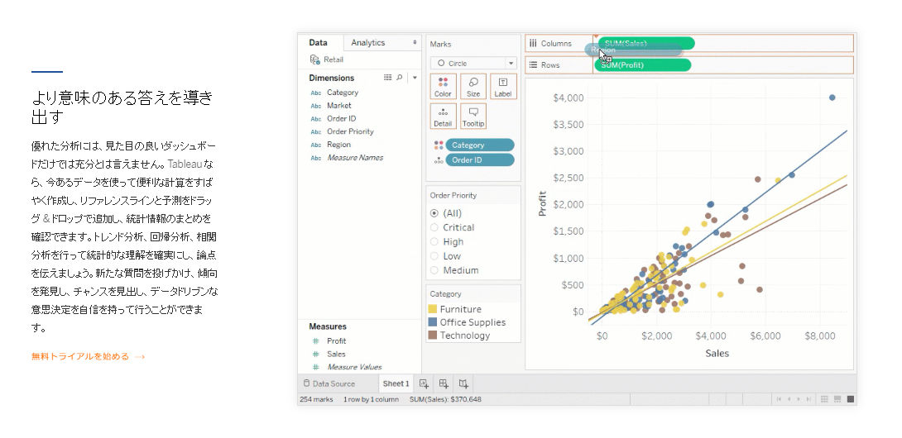The height and width of the screenshot is (438, 902).
Task: Open the Label marks card
Action: 503,86
